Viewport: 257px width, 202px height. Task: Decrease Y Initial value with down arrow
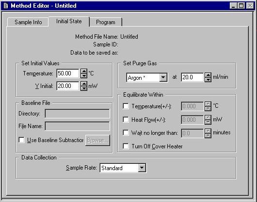(x=84, y=88)
